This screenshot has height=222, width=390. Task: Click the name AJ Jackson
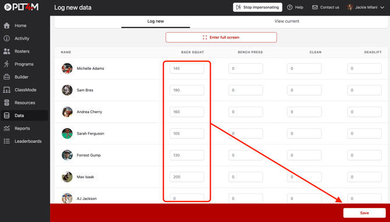click(87, 198)
